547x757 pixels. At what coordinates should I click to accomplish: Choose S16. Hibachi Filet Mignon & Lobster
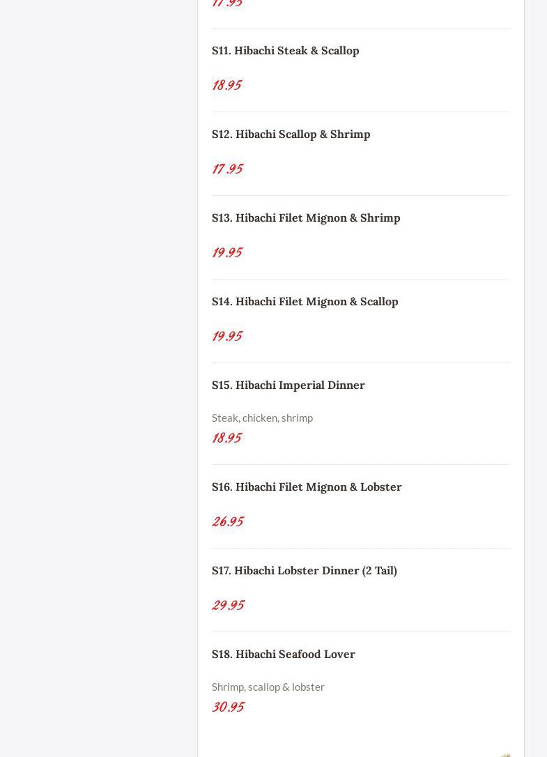tap(307, 487)
